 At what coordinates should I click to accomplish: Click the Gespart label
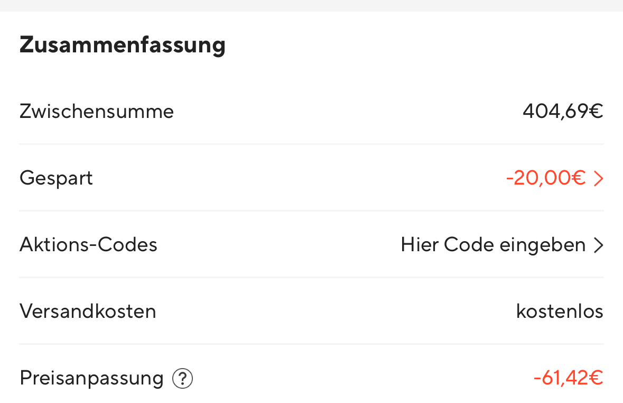click(x=56, y=178)
